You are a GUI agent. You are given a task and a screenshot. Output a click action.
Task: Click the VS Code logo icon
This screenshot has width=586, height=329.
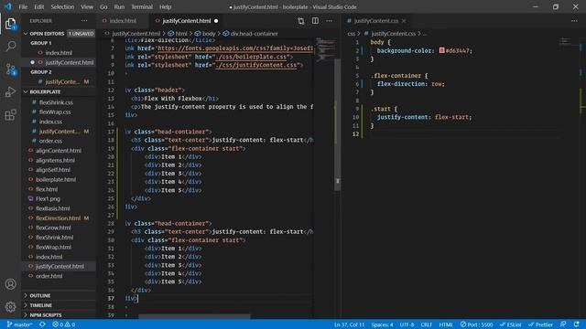tap(8, 6)
